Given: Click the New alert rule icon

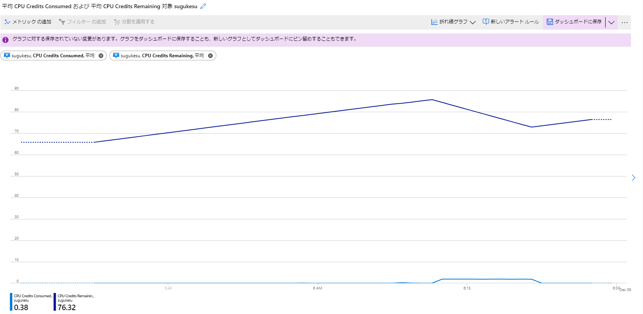Looking at the screenshot, I should pyautogui.click(x=486, y=22).
